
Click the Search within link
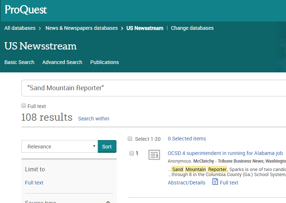click(94, 119)
